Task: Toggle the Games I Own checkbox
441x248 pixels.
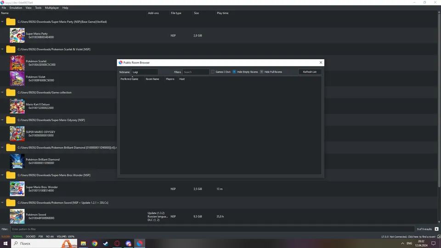Action: [213, 72]
